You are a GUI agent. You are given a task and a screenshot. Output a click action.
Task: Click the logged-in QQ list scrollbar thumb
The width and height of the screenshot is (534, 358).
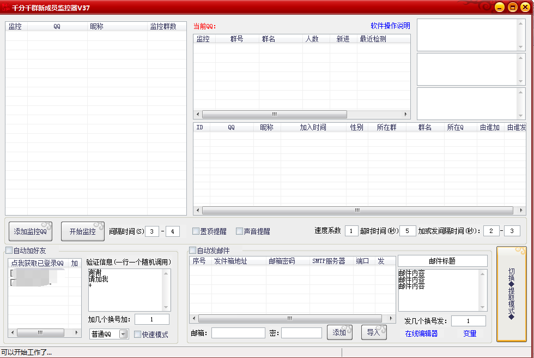point(40,332)
